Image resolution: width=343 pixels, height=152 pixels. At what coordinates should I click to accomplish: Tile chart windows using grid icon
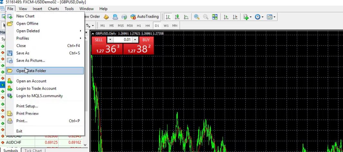pos(215,17)
